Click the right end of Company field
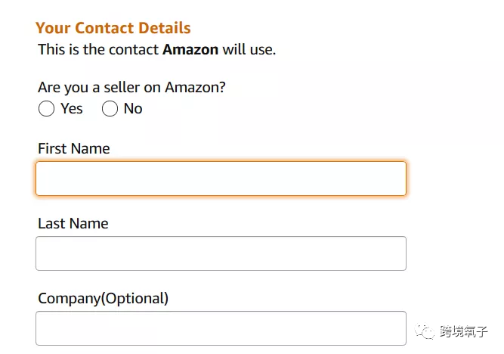Viewport: 504px width, 354px height. tap(399, 328)
